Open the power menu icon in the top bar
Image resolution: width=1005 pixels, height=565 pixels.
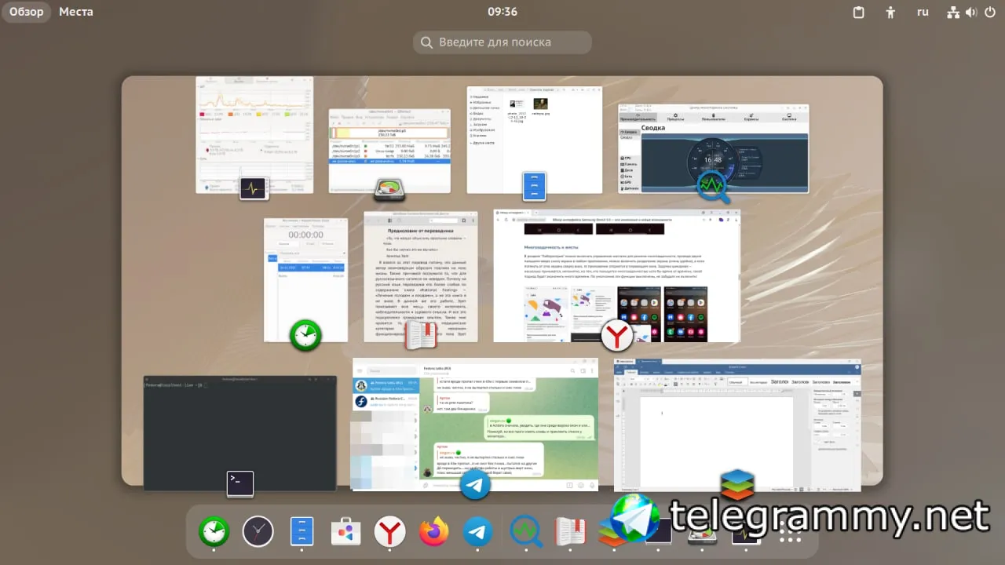(989, 12)
